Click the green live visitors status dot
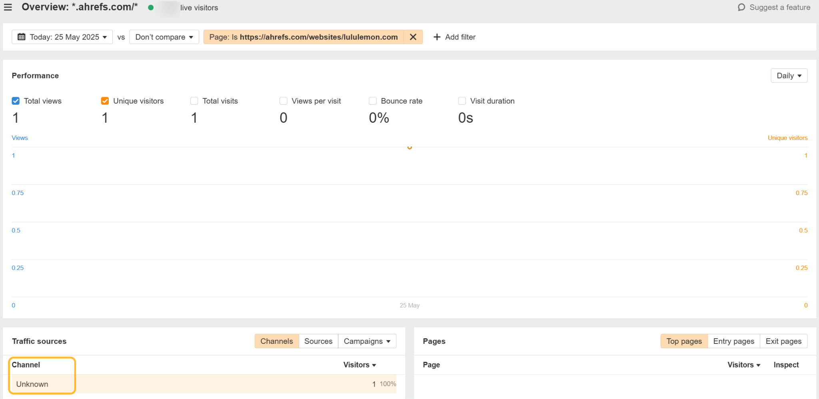Screen dimensions: 819x399 pyautogui.click(x=151, y=8)
